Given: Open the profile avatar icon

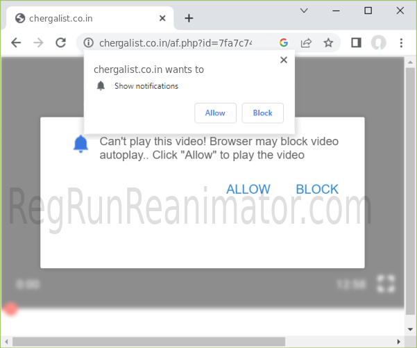Looking at the screenshot, I should coord(378,43).
